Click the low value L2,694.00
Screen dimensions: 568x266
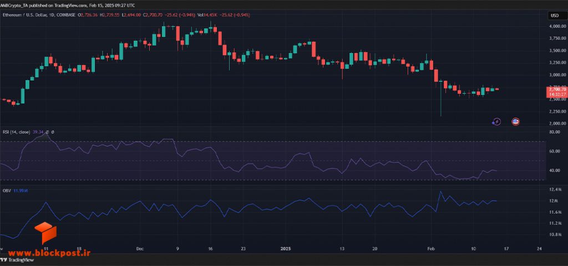click(x=131, y=15)
